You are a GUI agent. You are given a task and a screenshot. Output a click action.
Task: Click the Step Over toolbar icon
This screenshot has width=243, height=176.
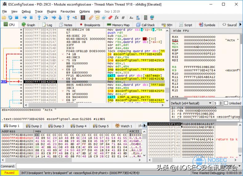point(46,18)
